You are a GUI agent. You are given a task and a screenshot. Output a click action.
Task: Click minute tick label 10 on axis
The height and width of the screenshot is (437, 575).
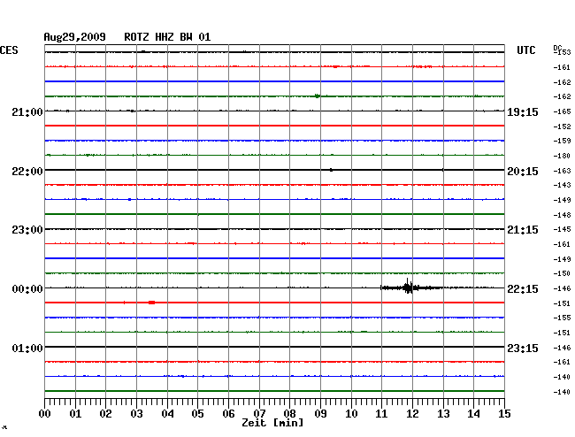pos(351,413)
